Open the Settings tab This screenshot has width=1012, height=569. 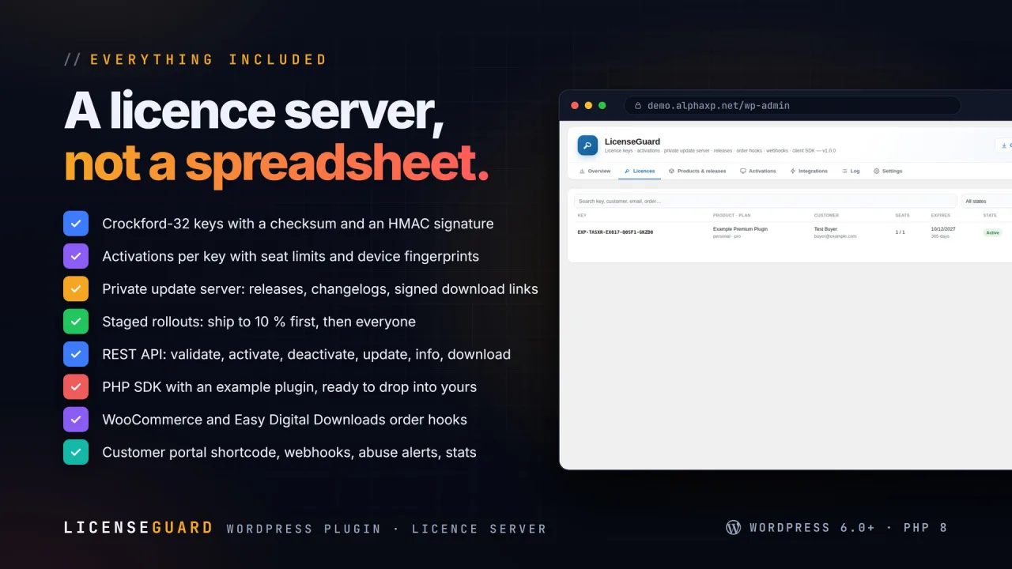click(888, 171)
